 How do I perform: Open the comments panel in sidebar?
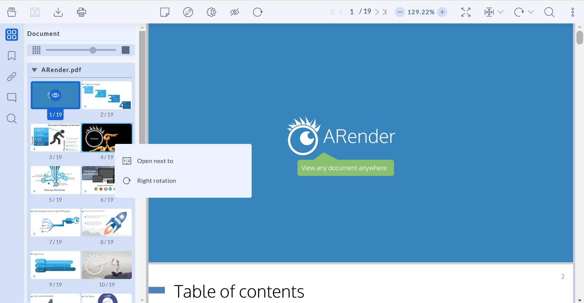12,97
